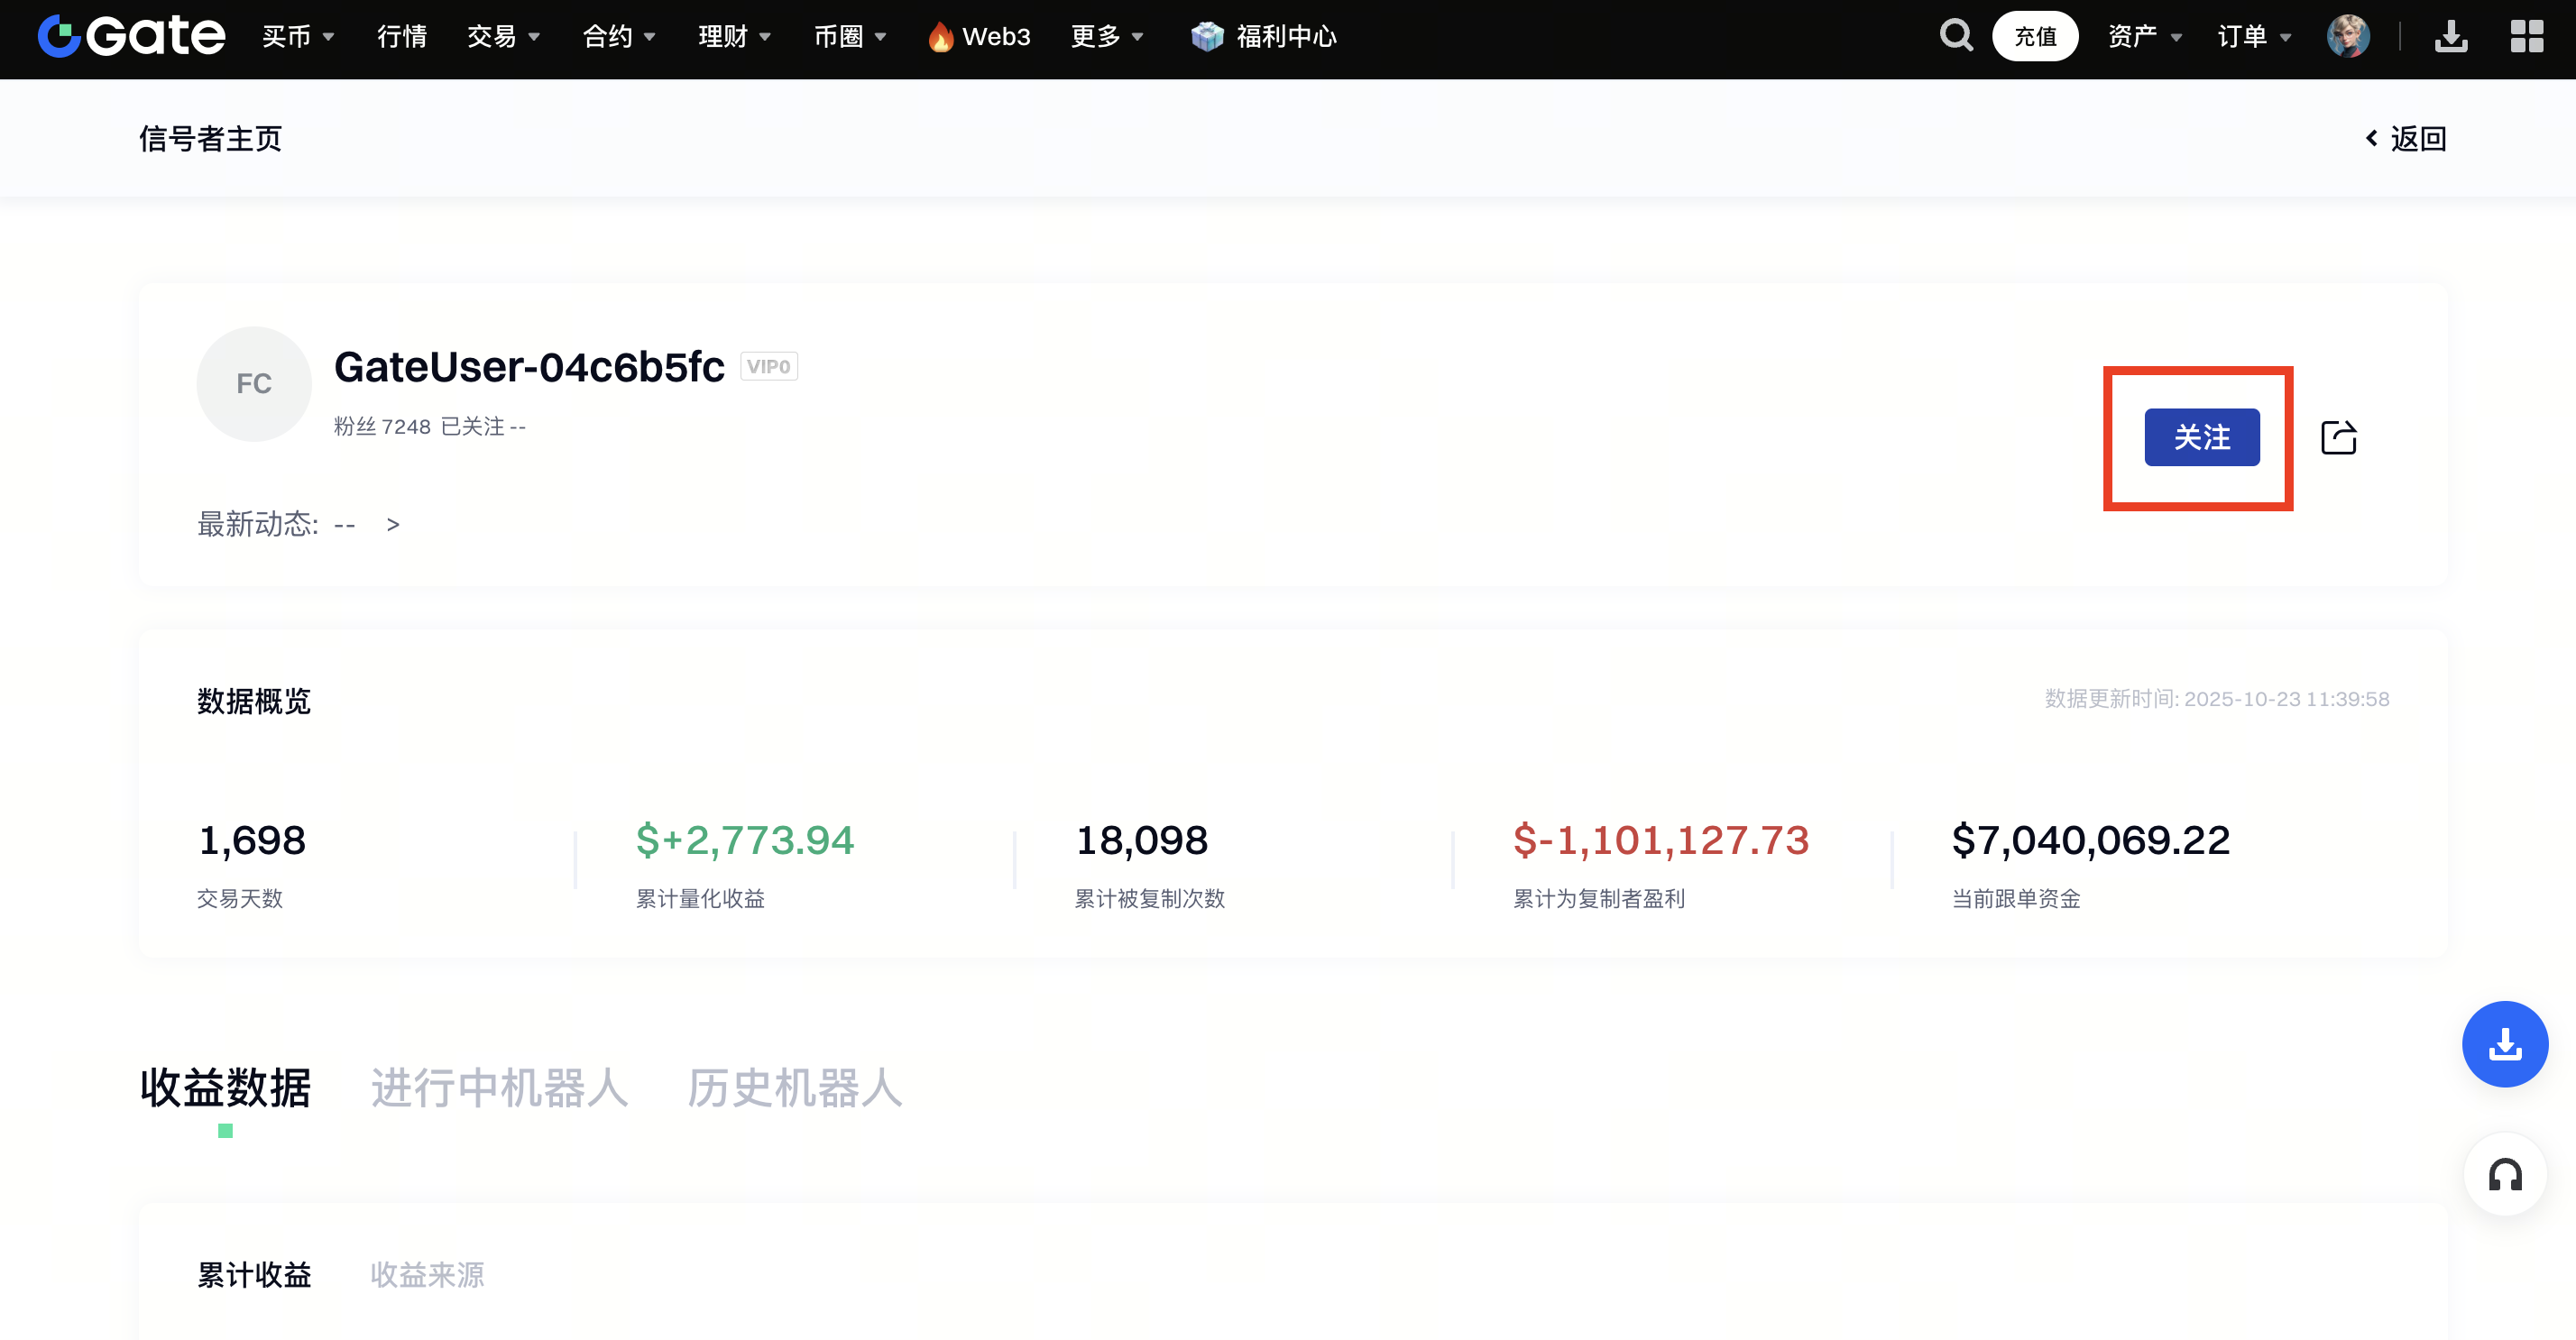Click the share profile icon
This screenshot has height=1340, width=2576.
(x=2338, y=437)
